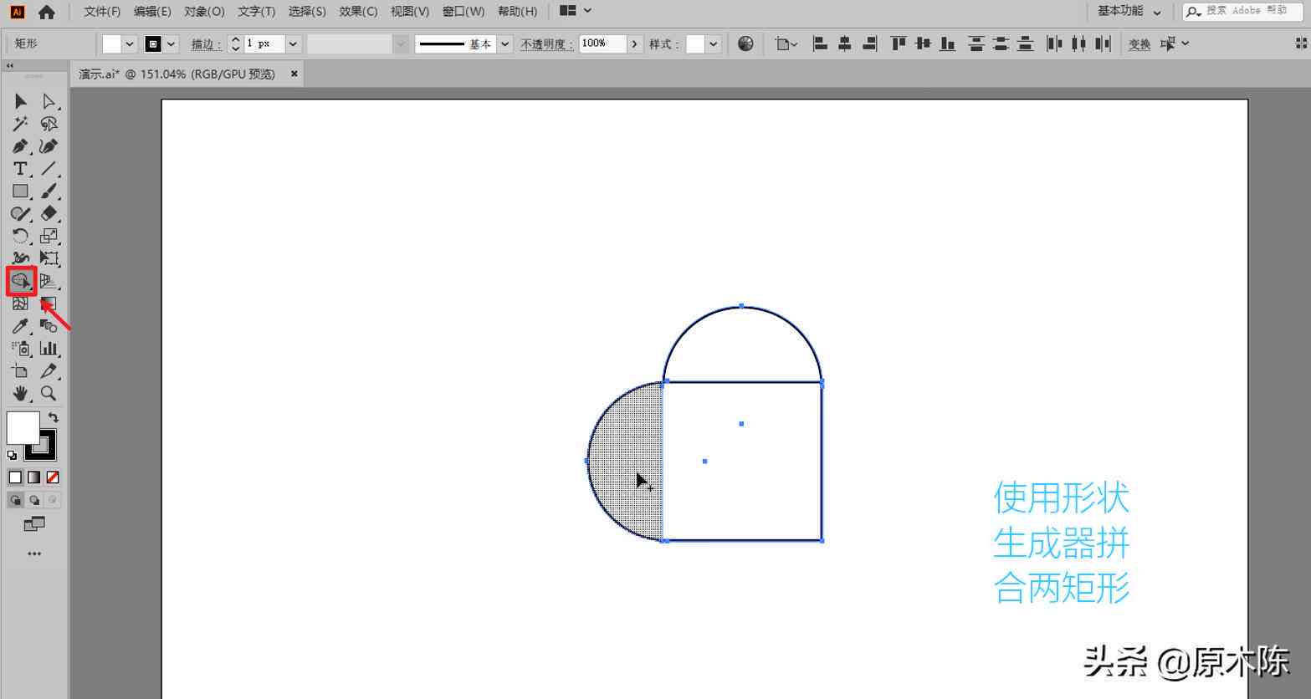The image size is (1311, 699).
Task: Select the Selection tool (black arrow)
Action: [21, 101]
